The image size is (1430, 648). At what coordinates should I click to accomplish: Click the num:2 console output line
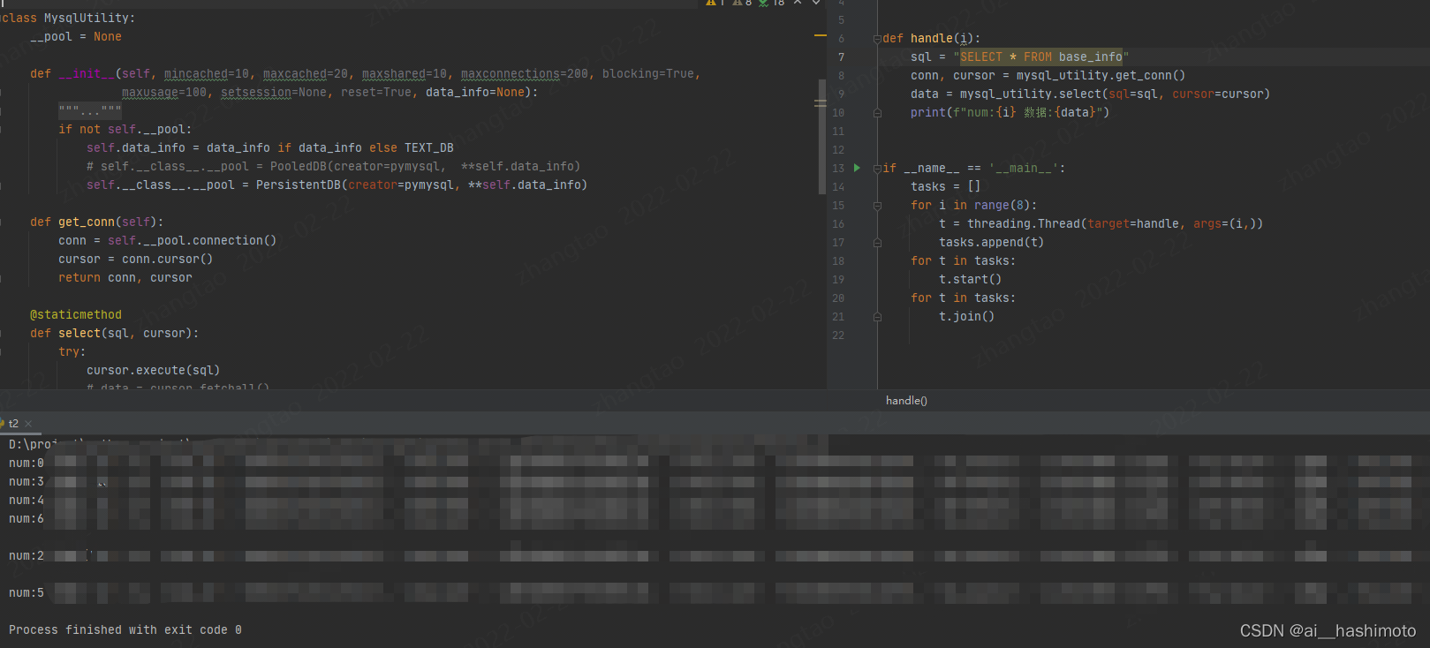point(26,556)
